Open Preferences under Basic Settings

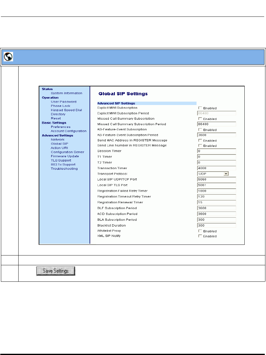61,127
